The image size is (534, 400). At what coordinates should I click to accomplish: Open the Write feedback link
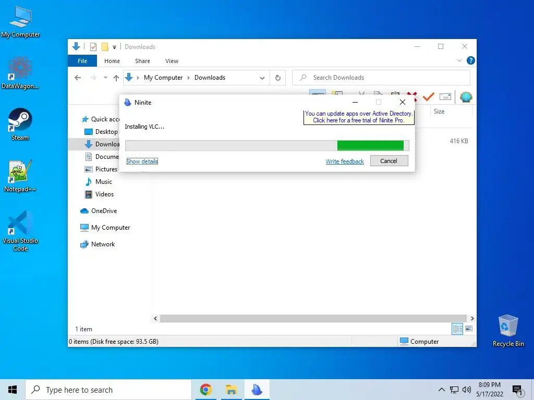point(345,161)
